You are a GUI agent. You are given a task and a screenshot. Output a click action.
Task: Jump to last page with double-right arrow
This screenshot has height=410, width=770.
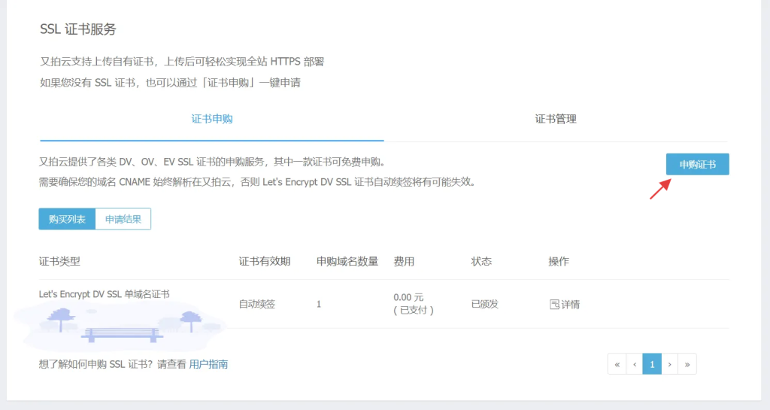pos(687,364)
